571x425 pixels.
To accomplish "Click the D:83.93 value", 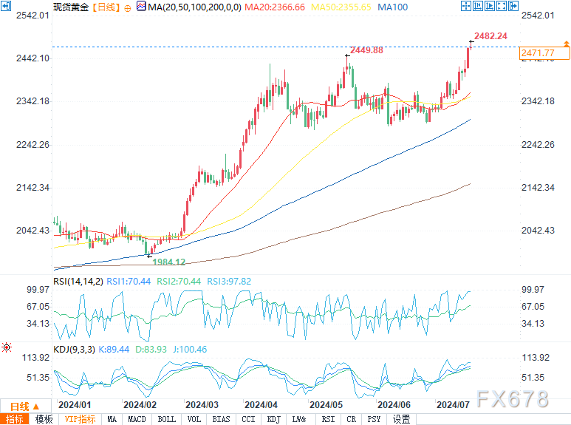I will (x=151, y=349).
